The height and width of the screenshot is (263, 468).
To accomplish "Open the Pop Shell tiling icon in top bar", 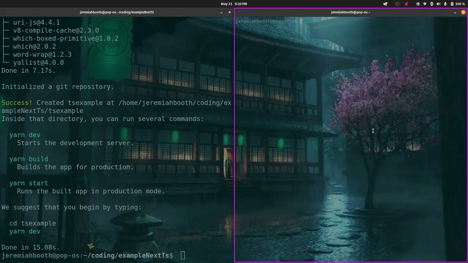I will point(385,4).
